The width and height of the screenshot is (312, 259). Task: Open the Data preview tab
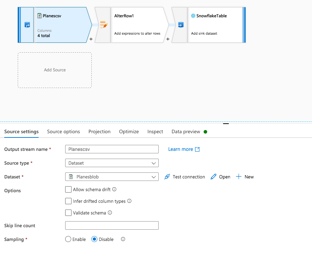(x=186, y=131)
